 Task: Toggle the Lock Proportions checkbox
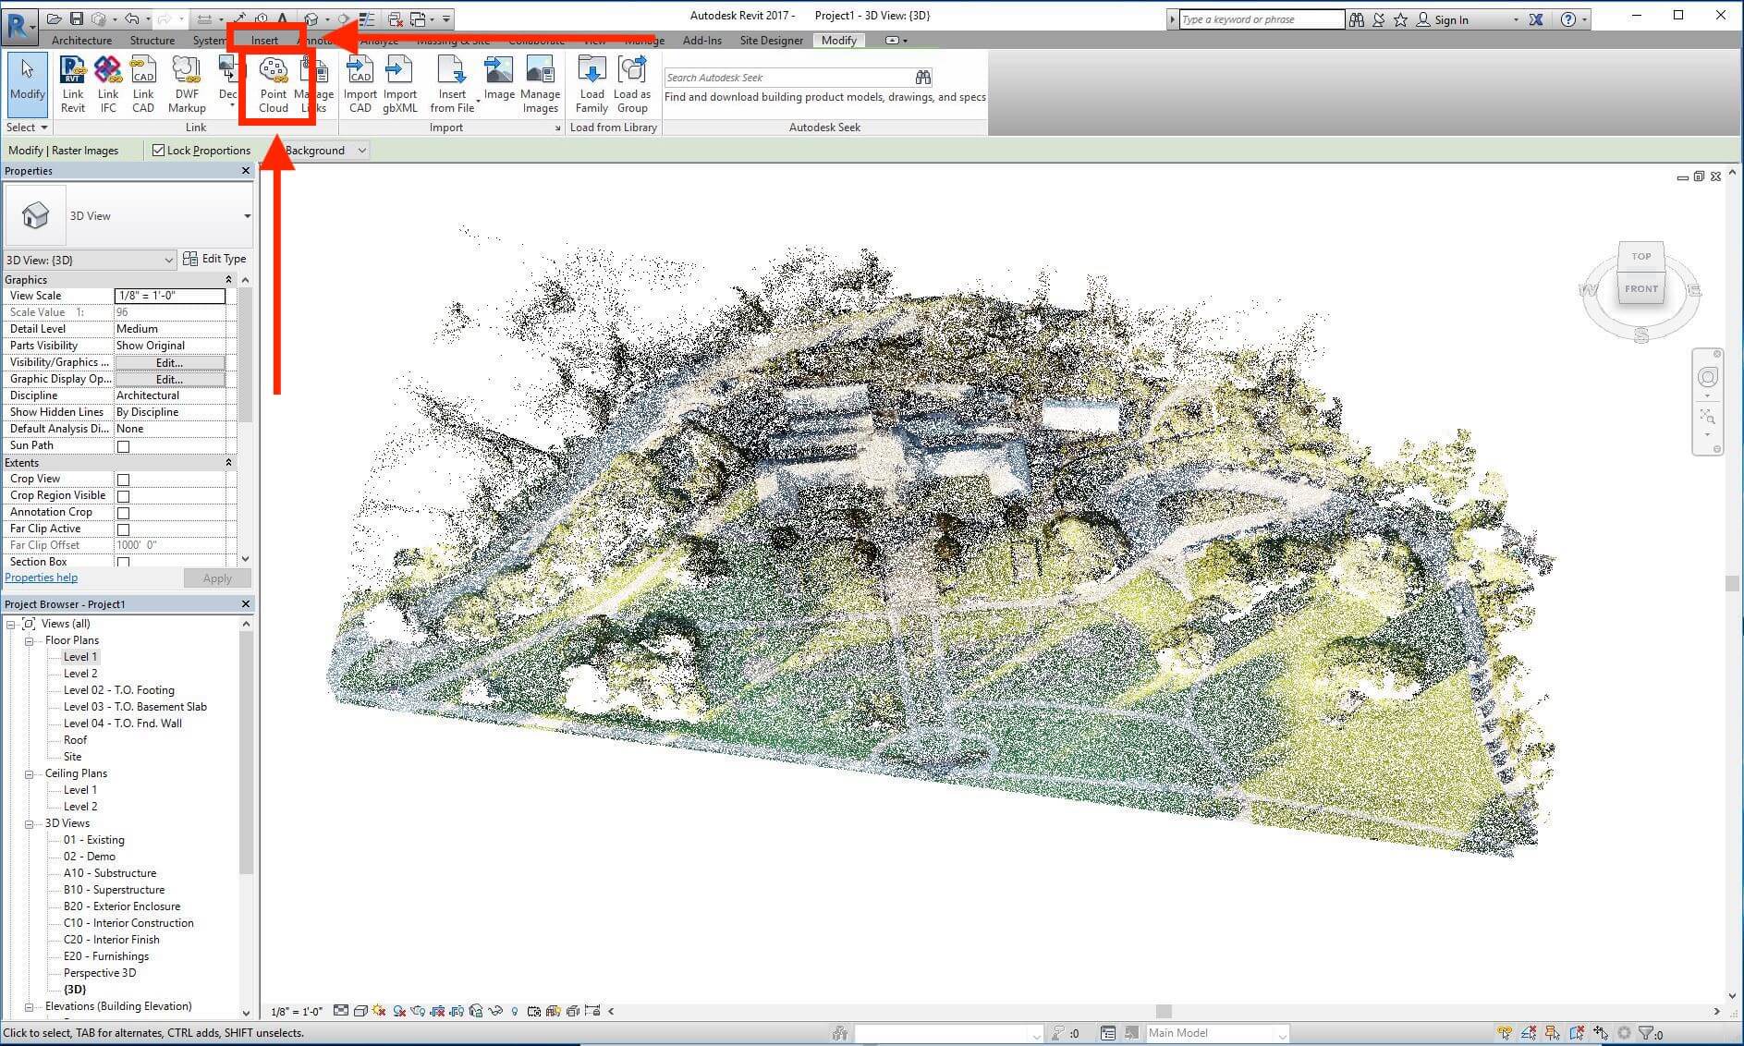158,150
